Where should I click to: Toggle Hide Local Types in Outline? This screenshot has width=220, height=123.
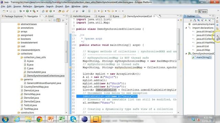209,20
